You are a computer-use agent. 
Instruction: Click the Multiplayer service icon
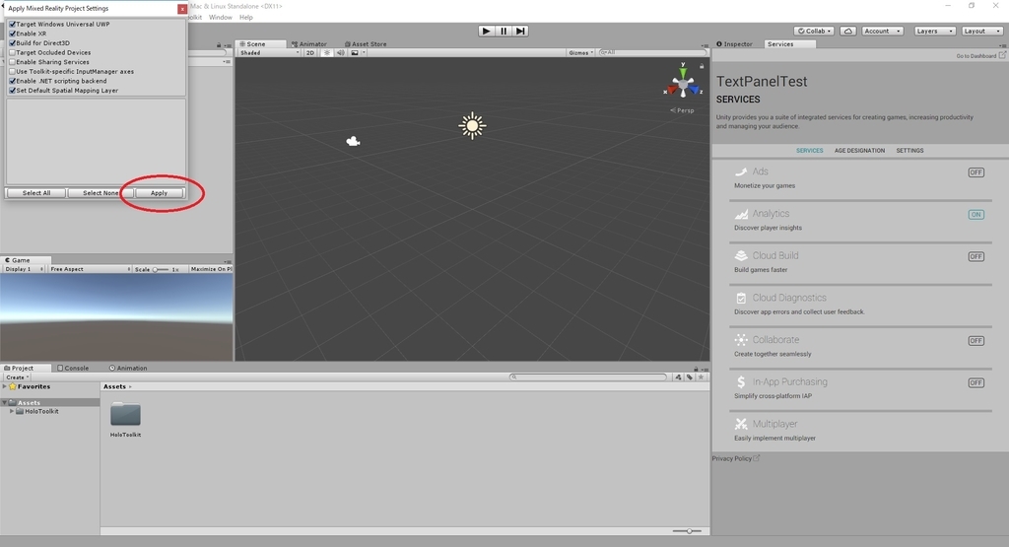coord(741,424)
